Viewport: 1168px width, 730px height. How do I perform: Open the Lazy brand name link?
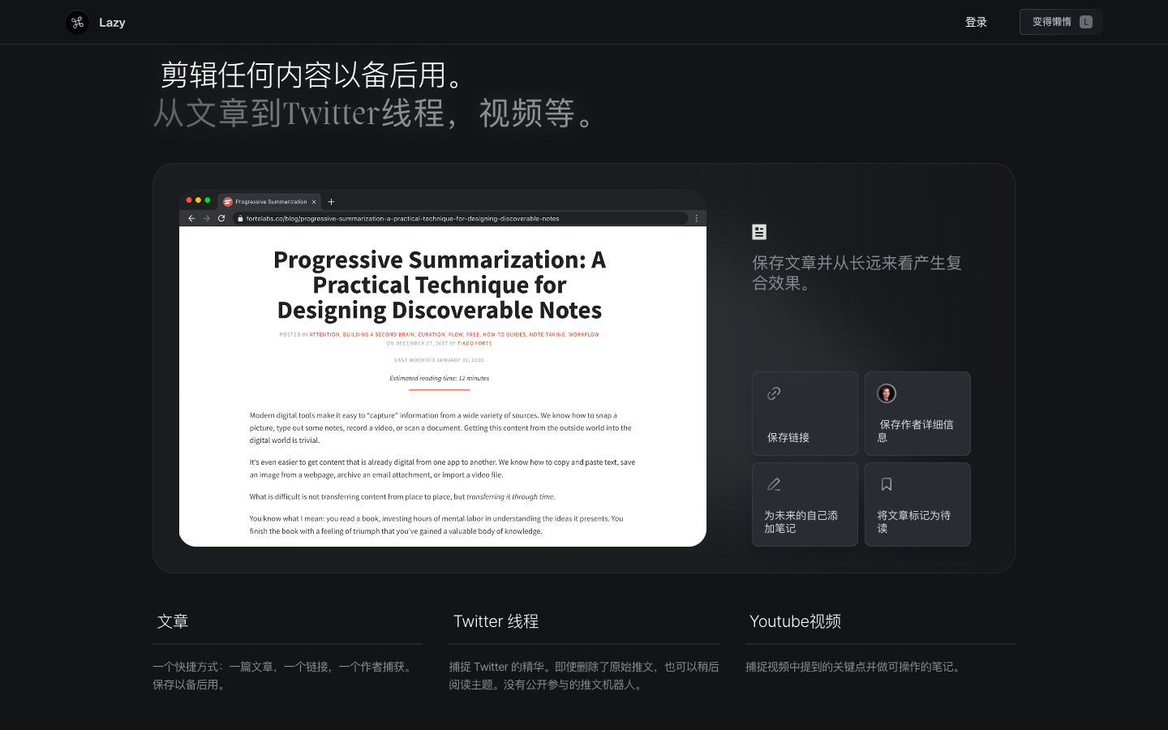[x=112, y=22]
